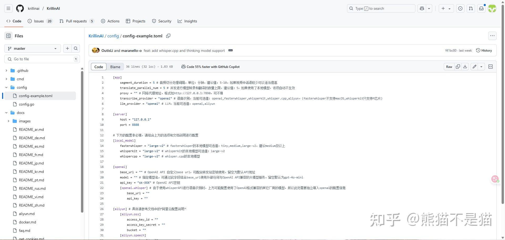This screenshot has width=505, height=240.
Task: Collapse the Files side panel
Action: coord(8,36)
